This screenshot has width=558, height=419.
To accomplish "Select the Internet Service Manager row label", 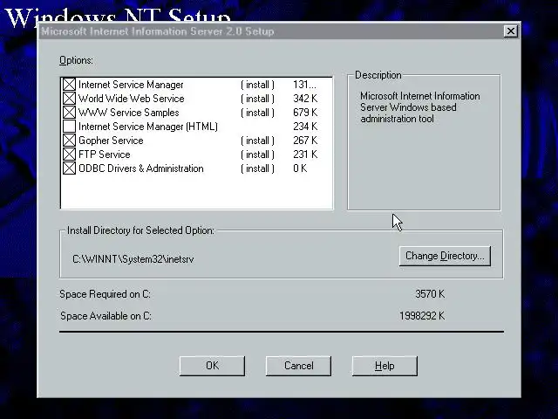I will pos(131,85).
